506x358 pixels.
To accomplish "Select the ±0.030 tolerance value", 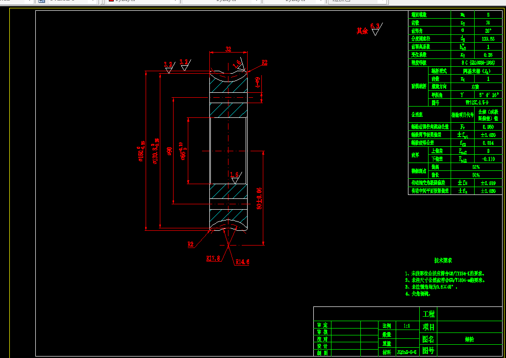I will [488, 191].
